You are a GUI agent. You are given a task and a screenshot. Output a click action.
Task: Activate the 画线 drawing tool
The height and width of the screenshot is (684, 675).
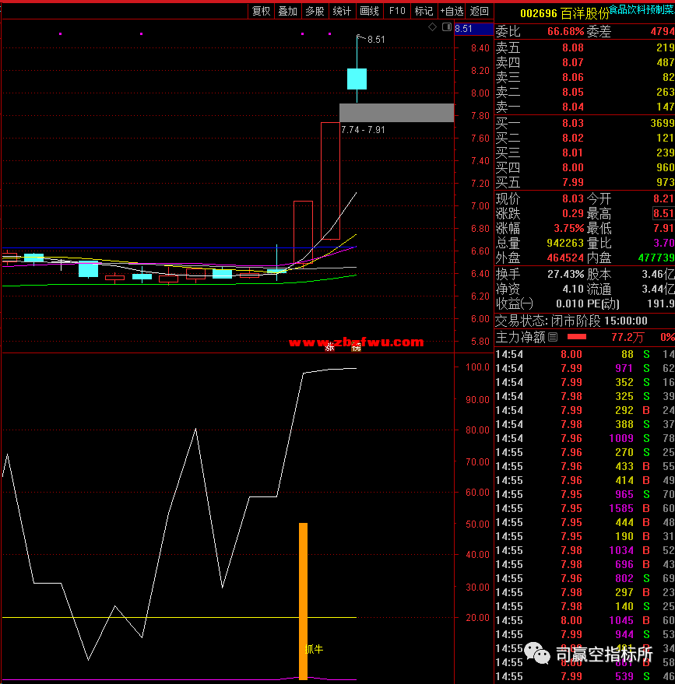(369, 11)
